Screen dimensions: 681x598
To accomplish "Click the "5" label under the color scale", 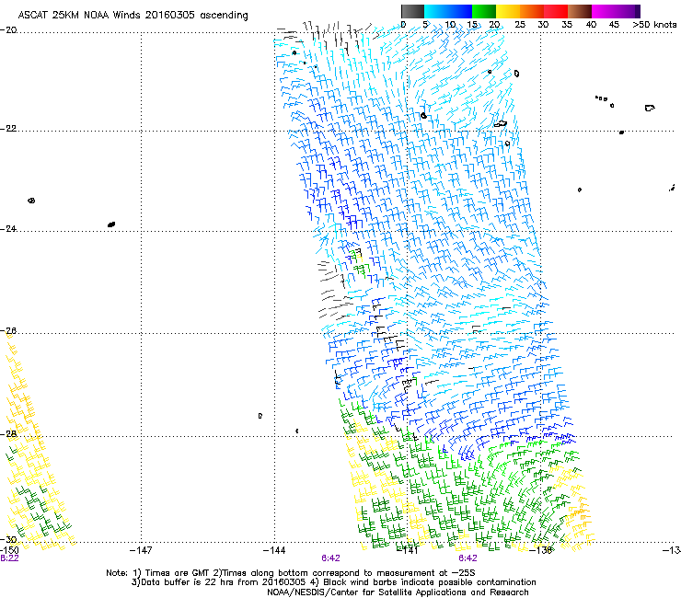I will pos(426,25).
